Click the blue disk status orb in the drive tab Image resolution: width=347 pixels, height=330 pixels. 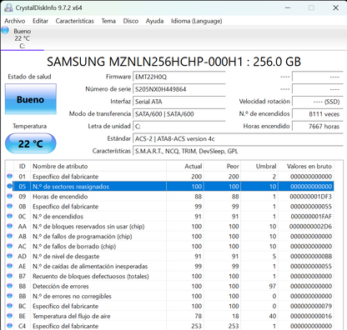coord(5,30)
